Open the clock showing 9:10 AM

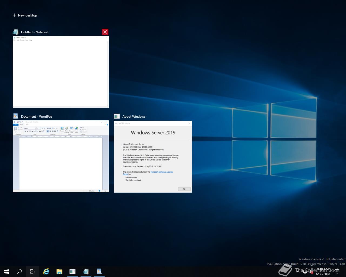coord(323,271)
